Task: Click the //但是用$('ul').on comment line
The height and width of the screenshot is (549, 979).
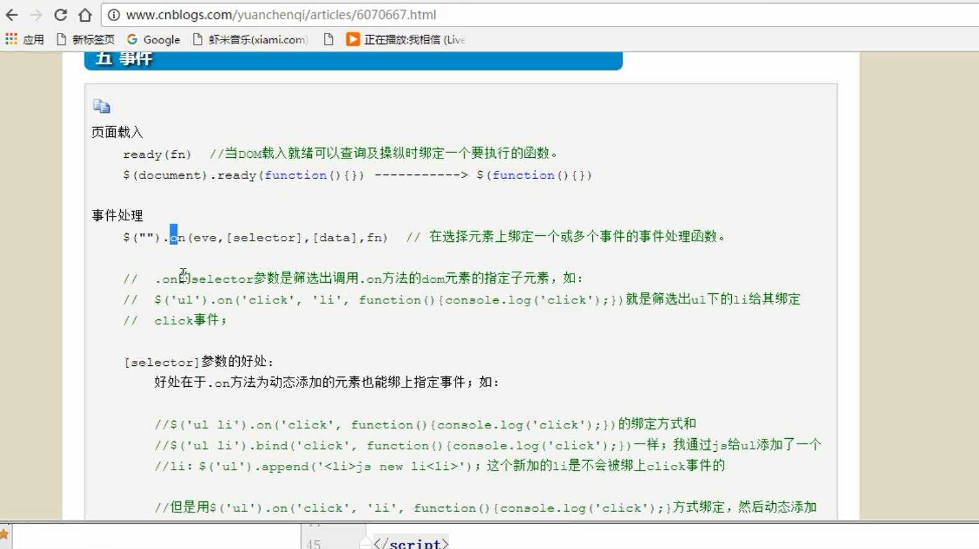Action: tap(485, 508)
